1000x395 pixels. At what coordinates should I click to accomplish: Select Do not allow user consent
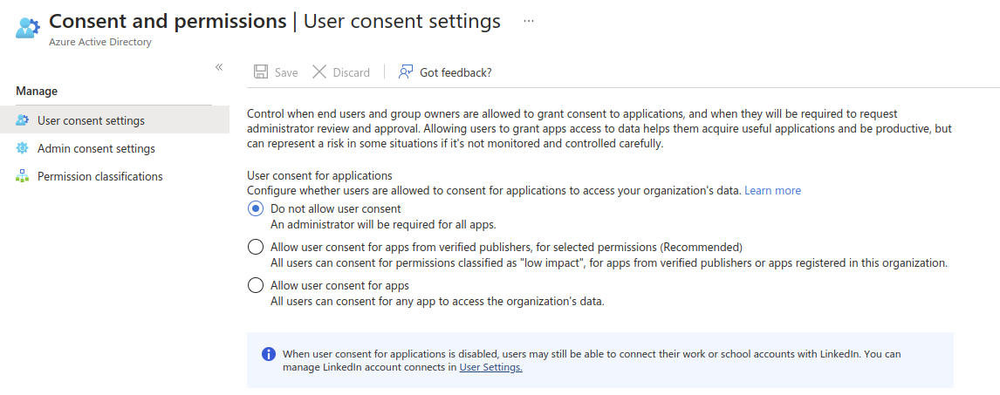tap(256, 209)
